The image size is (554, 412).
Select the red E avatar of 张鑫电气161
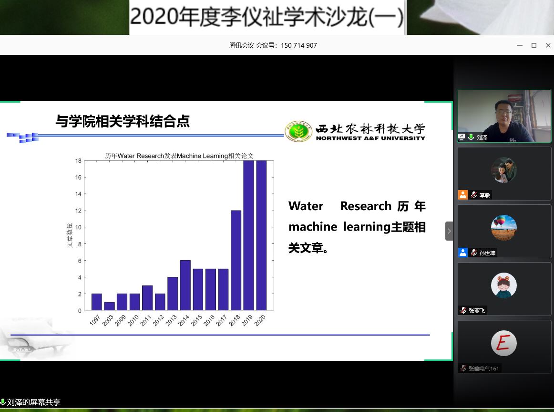click(x=503, y=343)
